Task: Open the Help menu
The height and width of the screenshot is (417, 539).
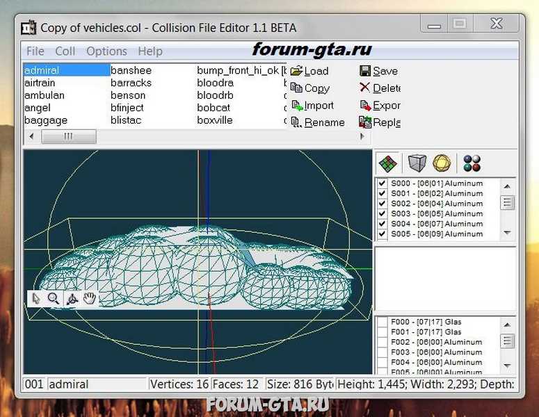Action: (x=150, y=51)
